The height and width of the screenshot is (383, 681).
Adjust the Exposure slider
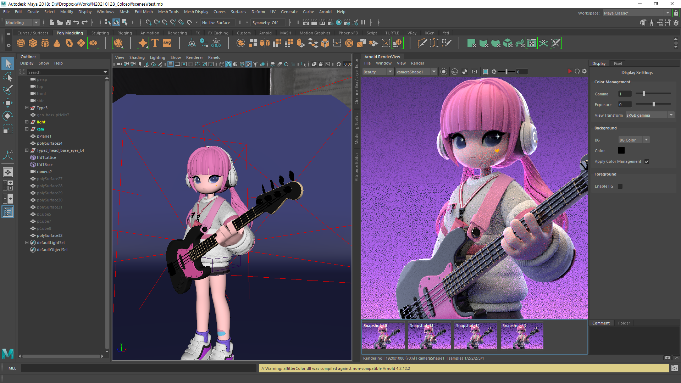(x=654, y=104)
